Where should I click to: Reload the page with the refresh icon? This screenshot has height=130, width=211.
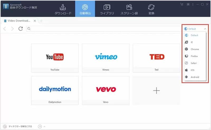[20, 29]
